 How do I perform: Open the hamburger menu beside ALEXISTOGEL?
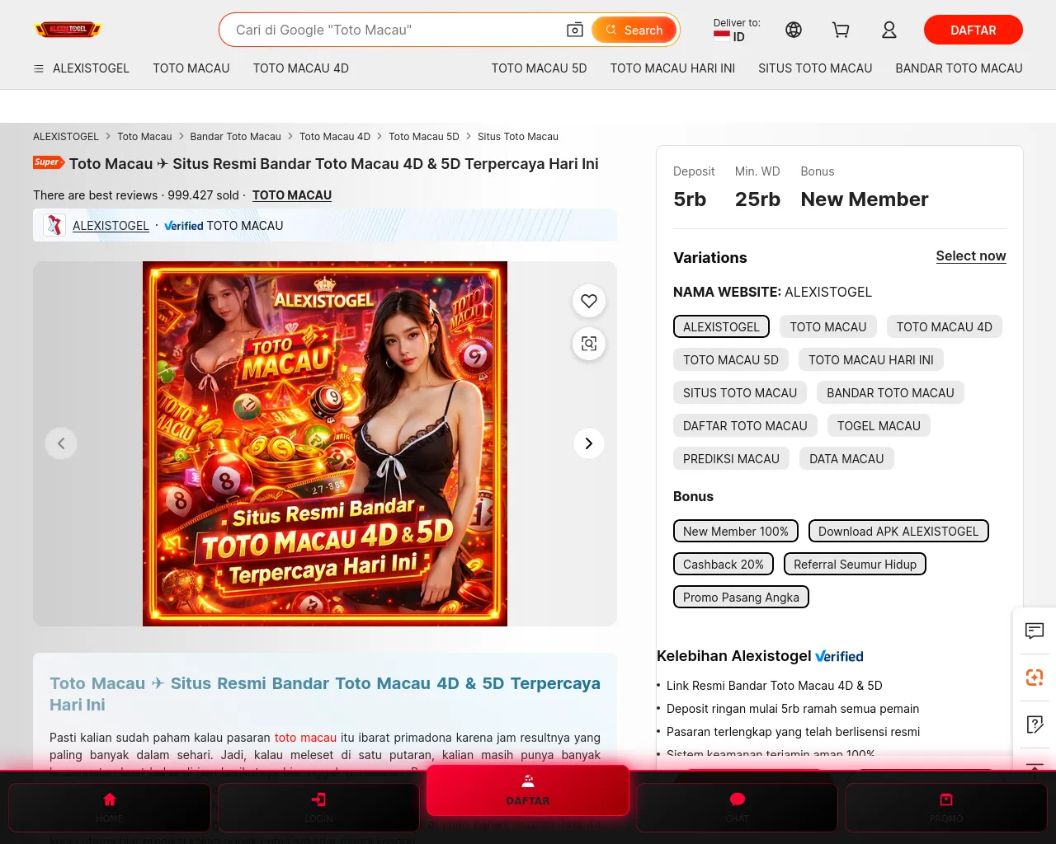(38, 68)
